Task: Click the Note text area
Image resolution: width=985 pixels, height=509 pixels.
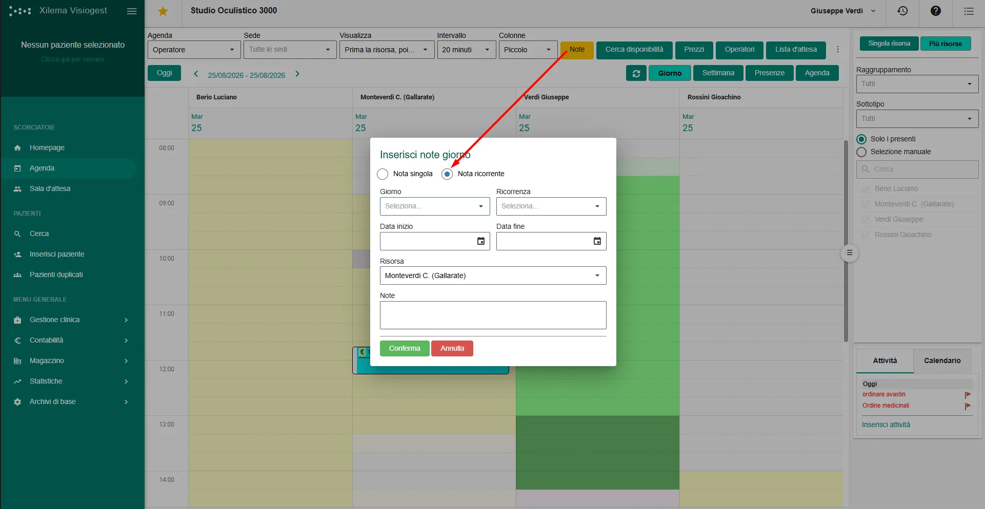Action: click(x=493, y=315)
